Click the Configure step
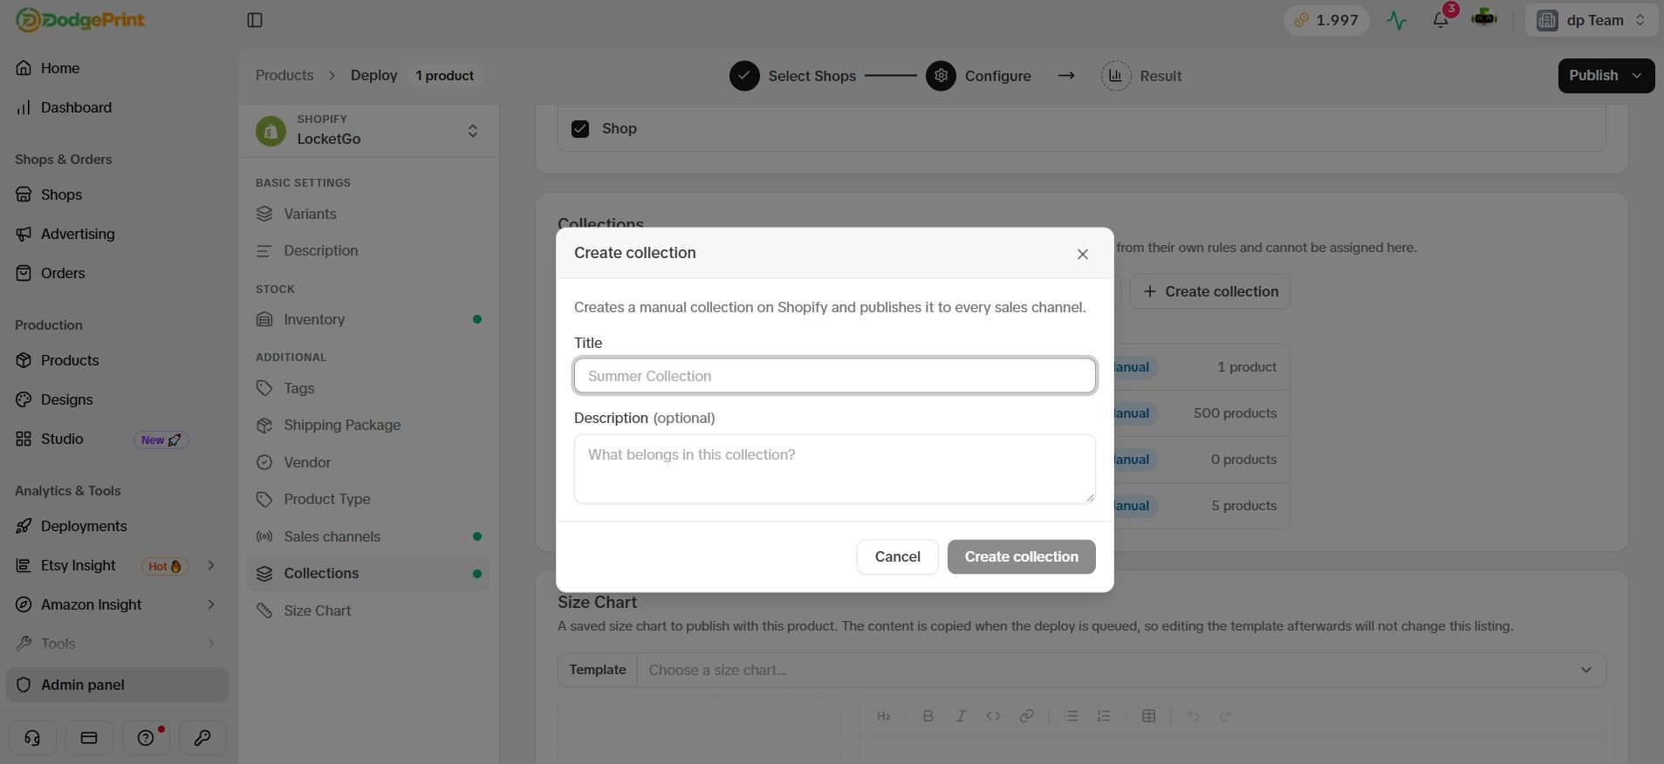The height and width of the screenshot is (764, 1664). (978, 76)
